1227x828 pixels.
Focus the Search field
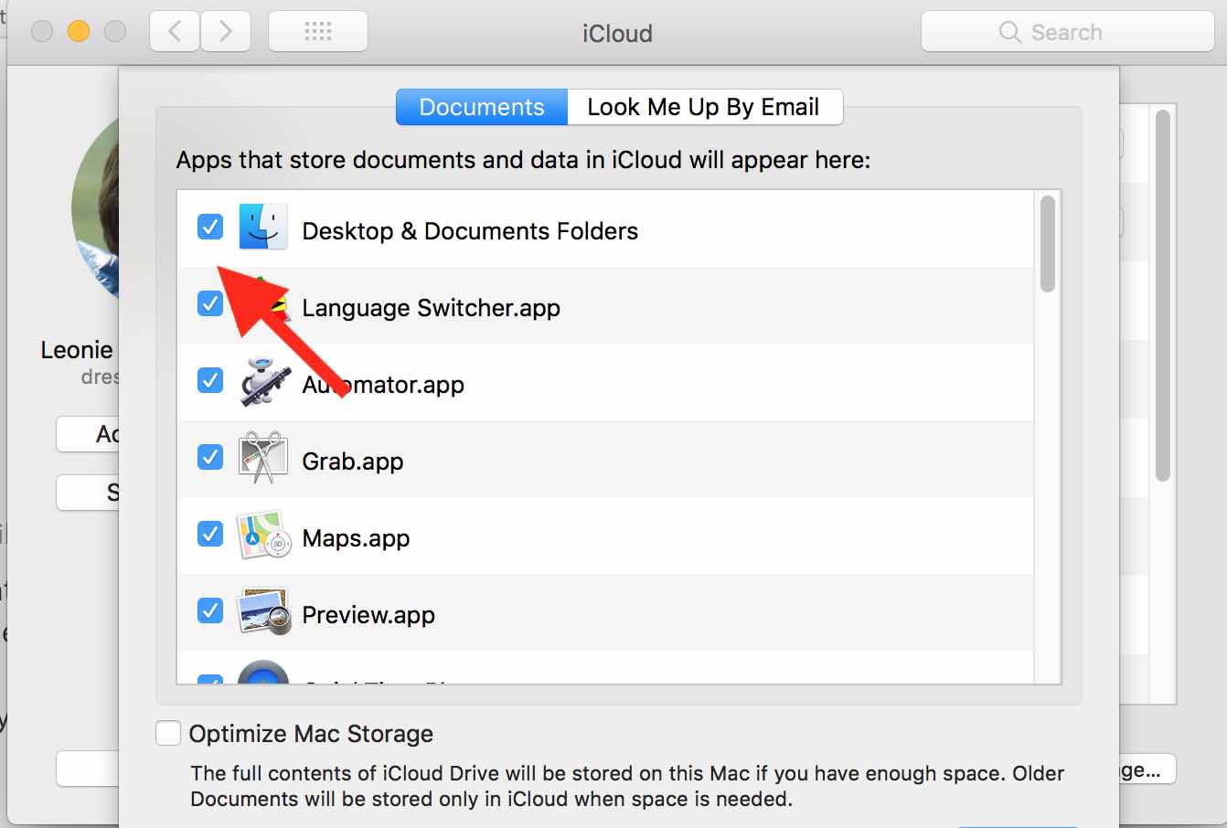tap(1067, 32)
